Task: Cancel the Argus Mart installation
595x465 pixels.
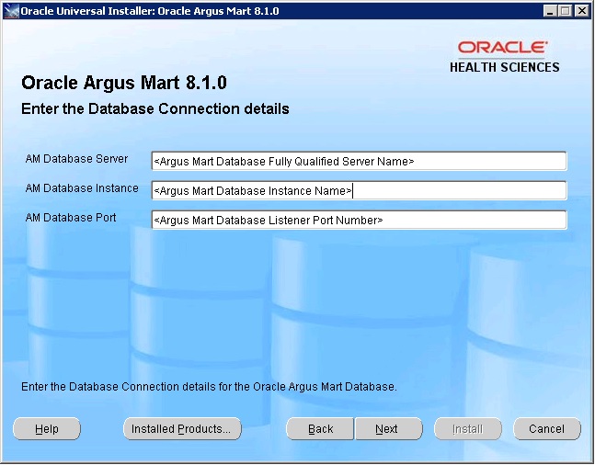Action: [x=547, y=428]
